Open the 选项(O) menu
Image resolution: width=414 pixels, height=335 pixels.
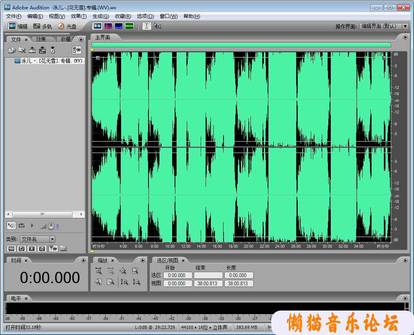pos(145,16)
